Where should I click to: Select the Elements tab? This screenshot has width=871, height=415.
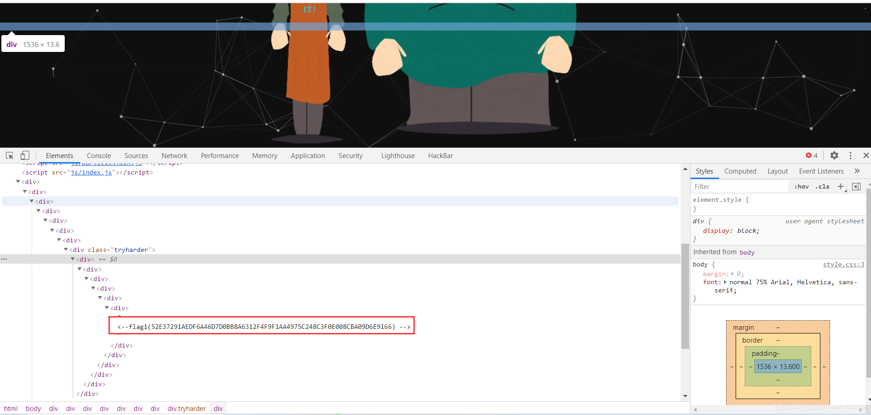pyautogui.click(x=59, y=156)
